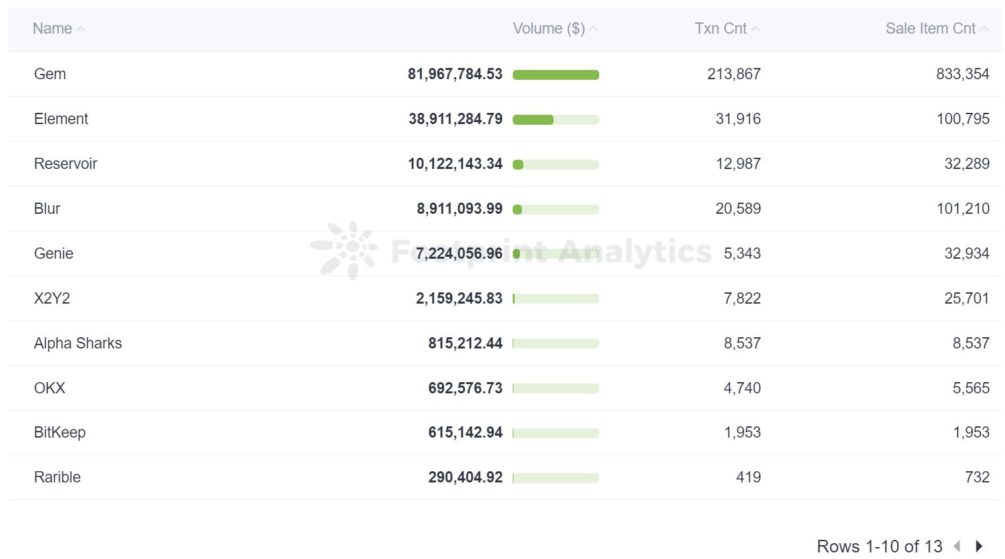
Task: Select the Gem row name
Action: tap(50, 74)
